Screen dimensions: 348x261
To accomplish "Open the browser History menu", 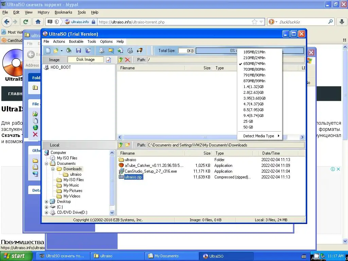I will coord(43,12).
